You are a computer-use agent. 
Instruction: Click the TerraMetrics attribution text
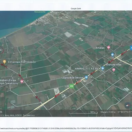click(29, 115)
